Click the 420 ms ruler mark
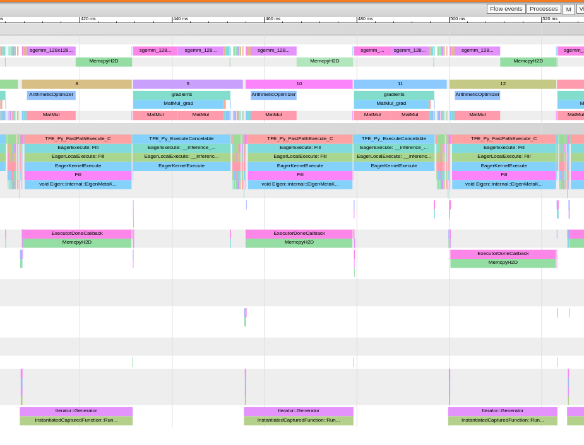The height and width of the screenshot is (445, 584). pos(88,18)
